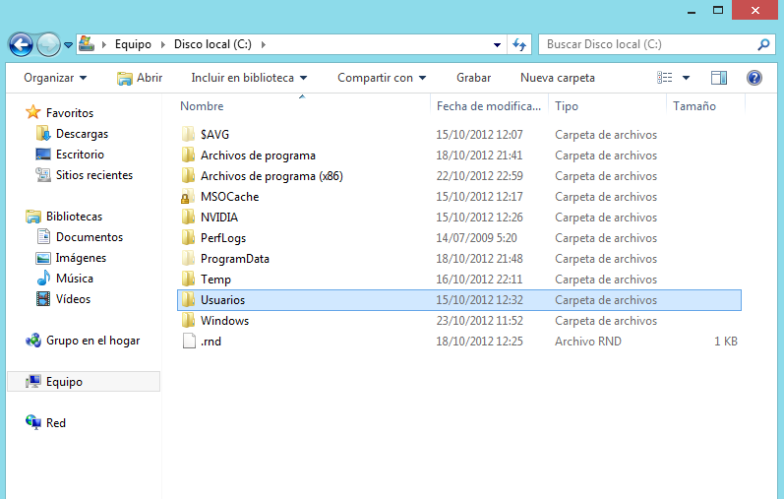Viewport: 784px width, 499px height.
Task: Select the MSOCache folder name
Action: click(229, 197)
